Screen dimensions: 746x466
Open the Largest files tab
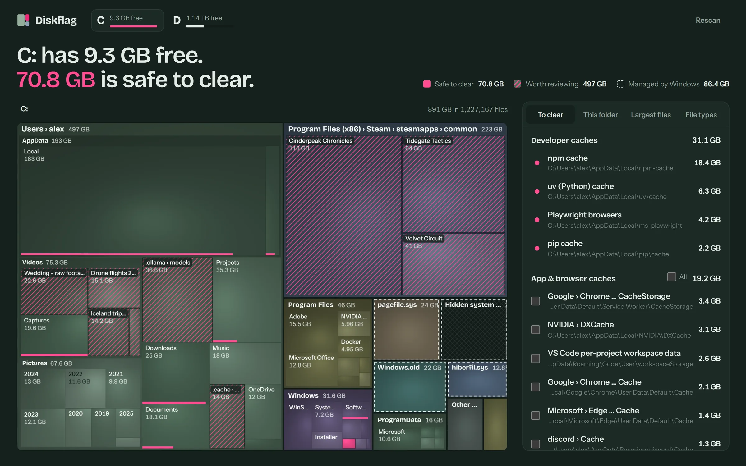click(x=651, y=115)
